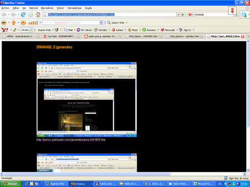Open the Marcadores menu

point(47,8)
